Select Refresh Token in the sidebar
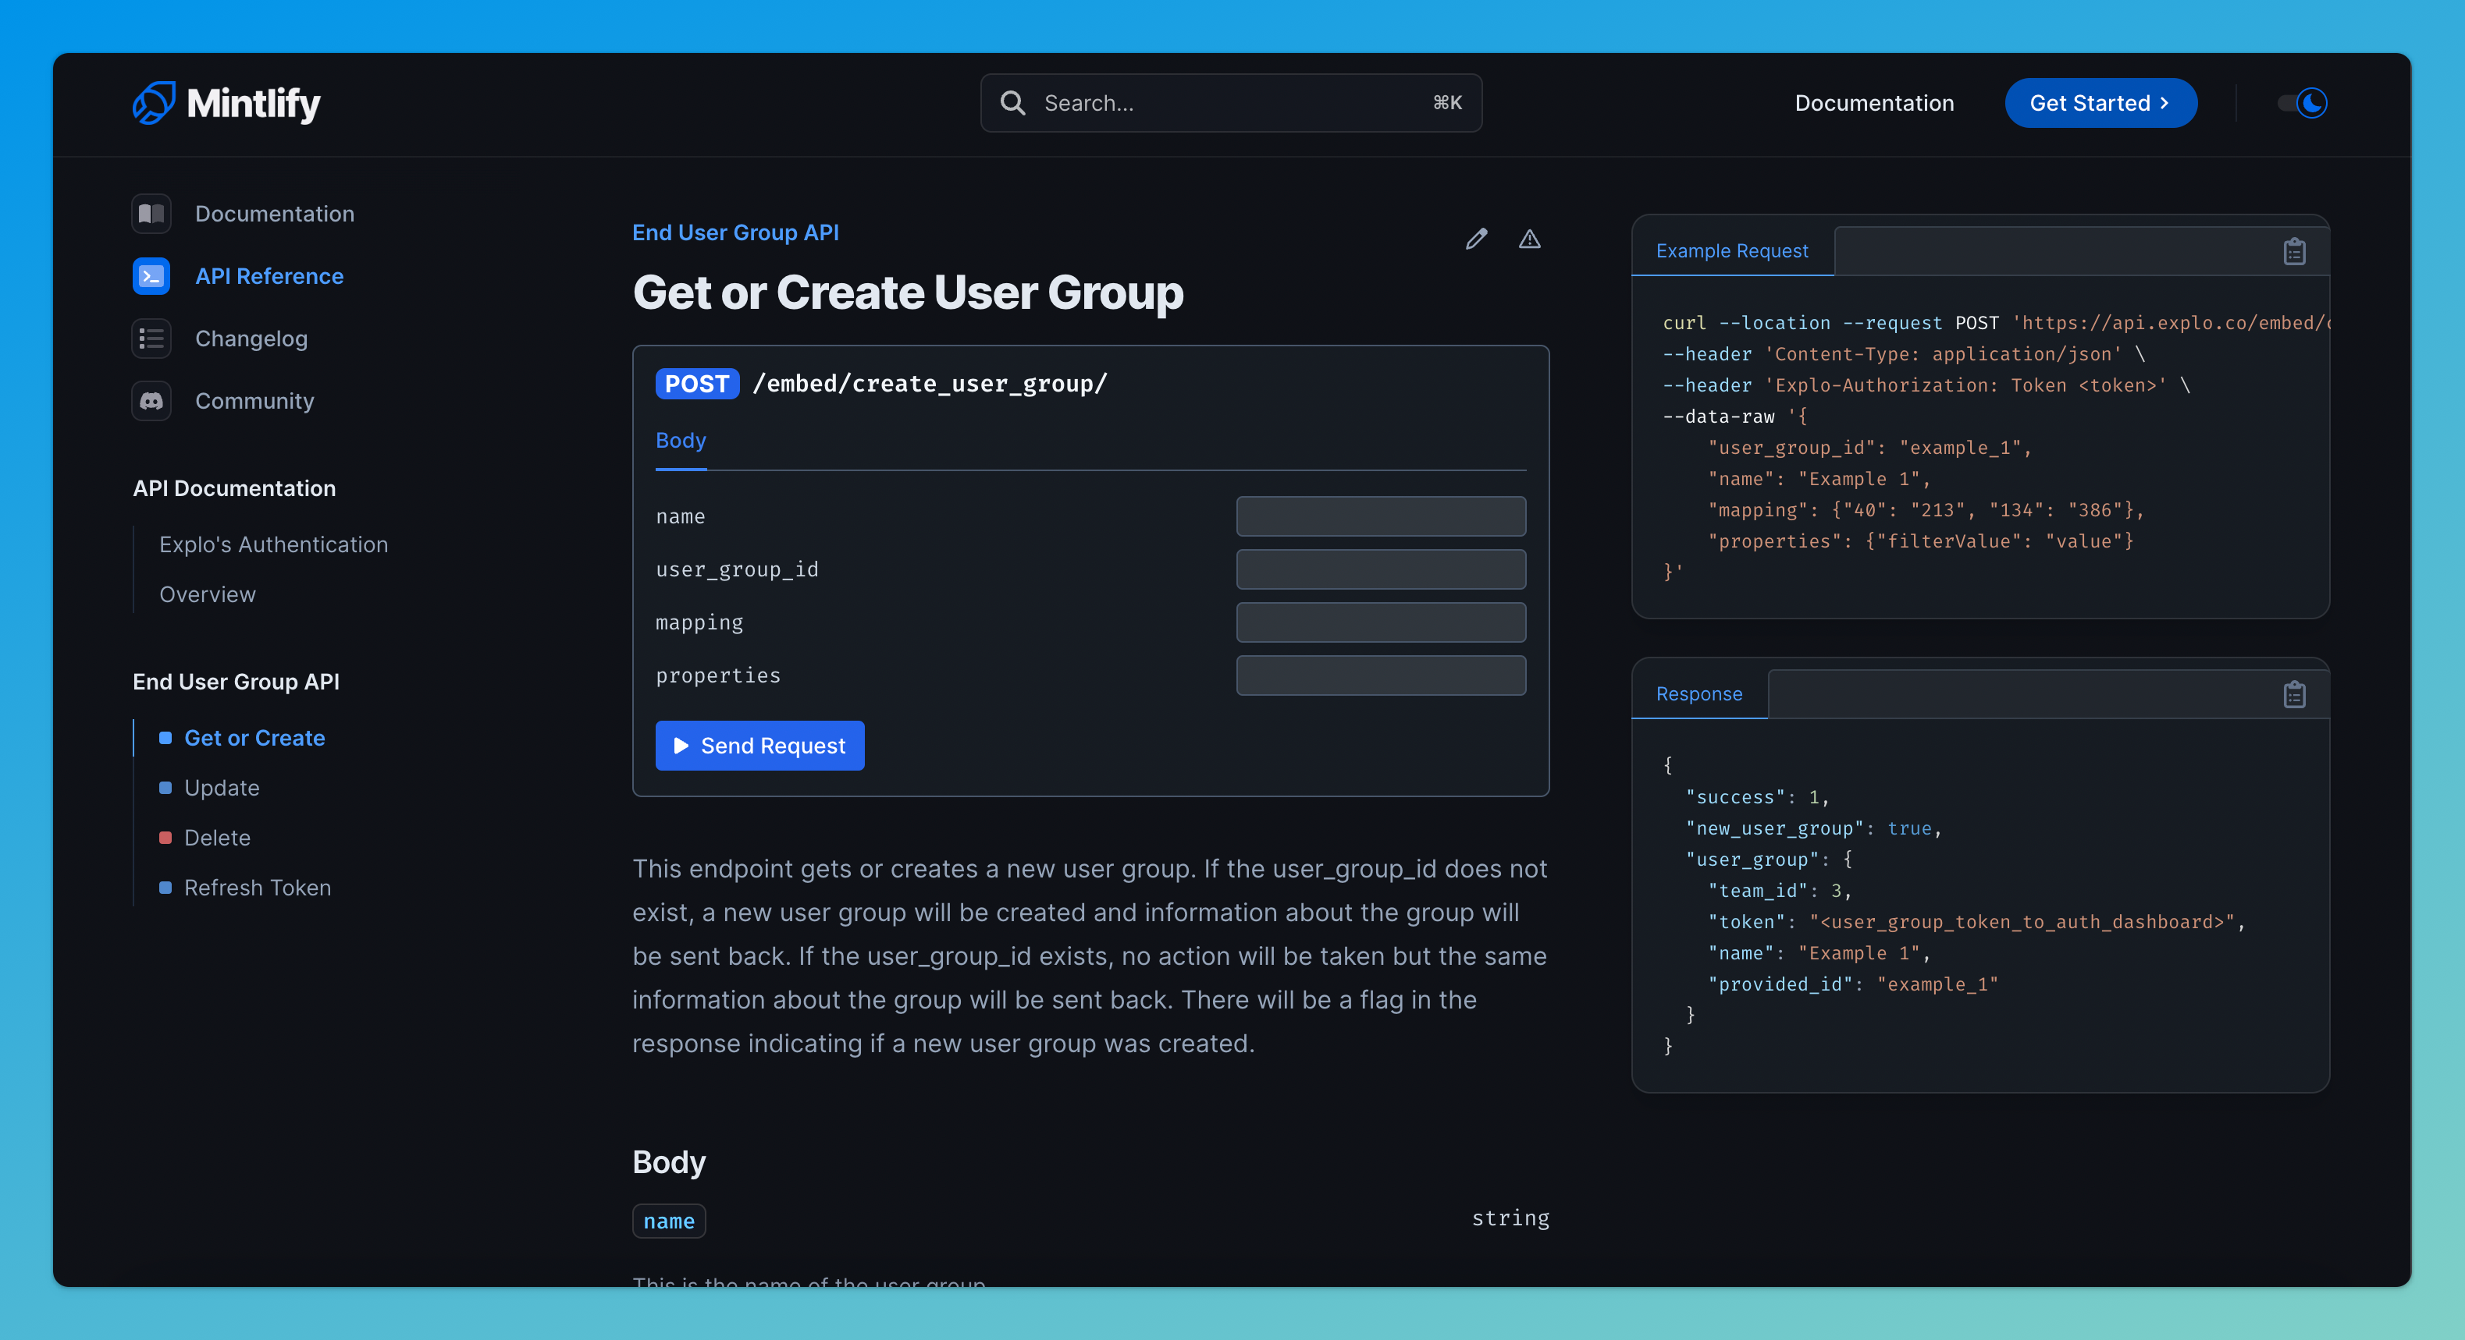The image size is (2465, 1340). [257, 887]
